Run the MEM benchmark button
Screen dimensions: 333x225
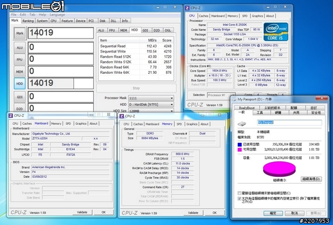click(20, 72)
